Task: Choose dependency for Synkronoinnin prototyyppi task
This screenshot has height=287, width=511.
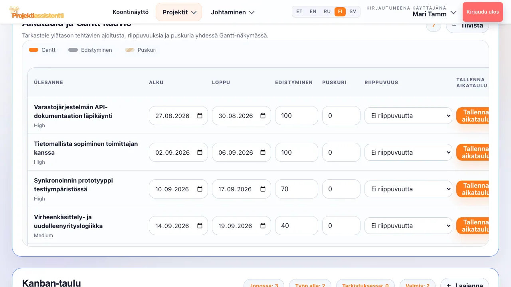Action: point(408,189)
